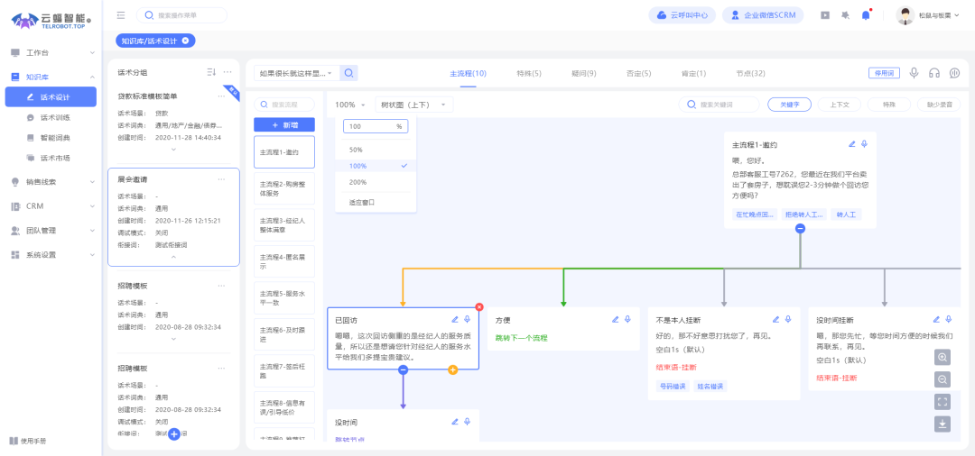Open more options for 贷款标准模板简单
Image resolution: width=975 pixels, height=456 pixels.
pyautogui.click(x=221, y=96)
